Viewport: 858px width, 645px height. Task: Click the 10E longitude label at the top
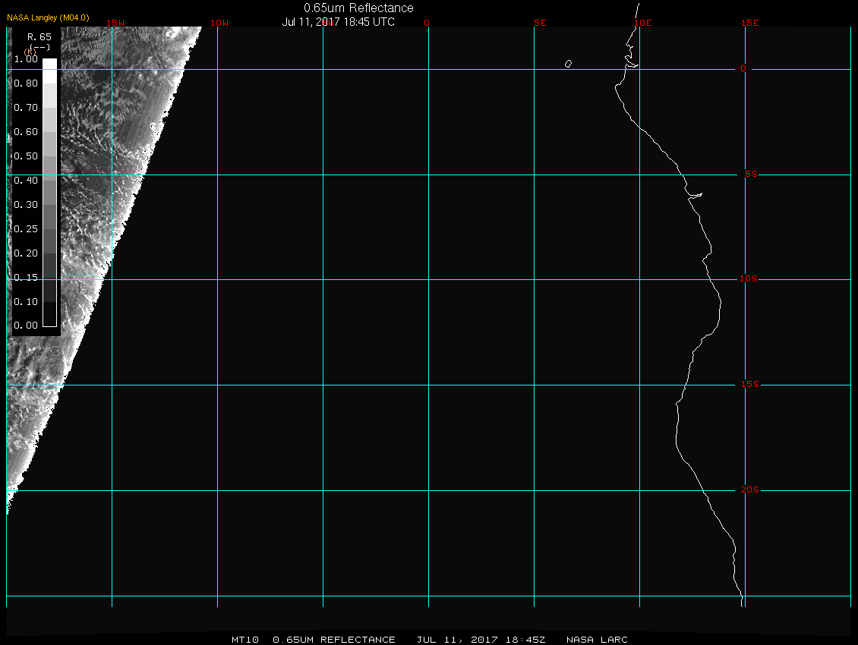click(x=642, y=23)
